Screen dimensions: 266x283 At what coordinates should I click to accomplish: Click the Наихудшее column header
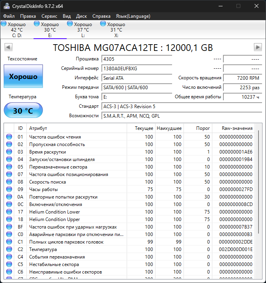coord(169,128)
